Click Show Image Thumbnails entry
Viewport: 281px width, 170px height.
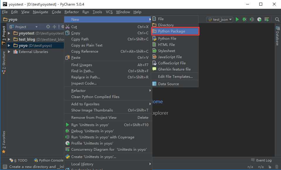[108, 110]
